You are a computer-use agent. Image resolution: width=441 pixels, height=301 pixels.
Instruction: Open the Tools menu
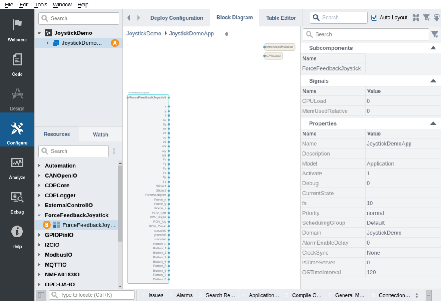41,4
